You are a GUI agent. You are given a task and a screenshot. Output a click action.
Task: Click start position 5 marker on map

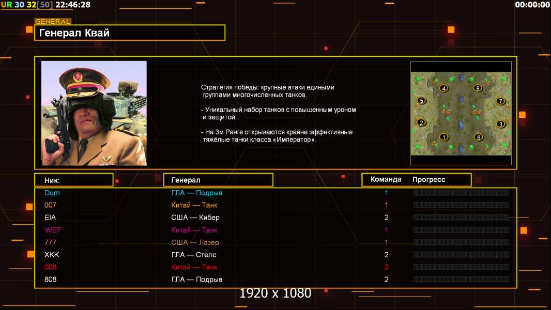coord(421,101)
